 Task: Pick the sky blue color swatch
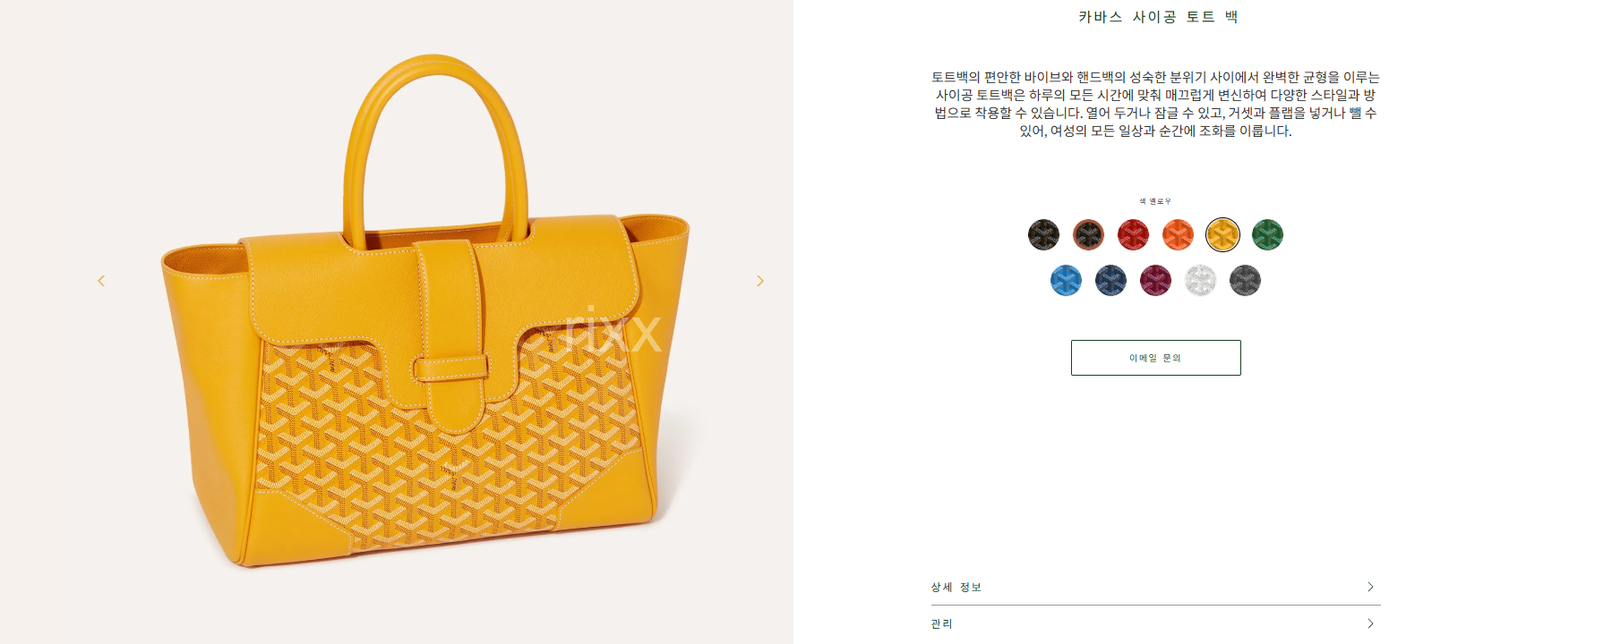1066,281
